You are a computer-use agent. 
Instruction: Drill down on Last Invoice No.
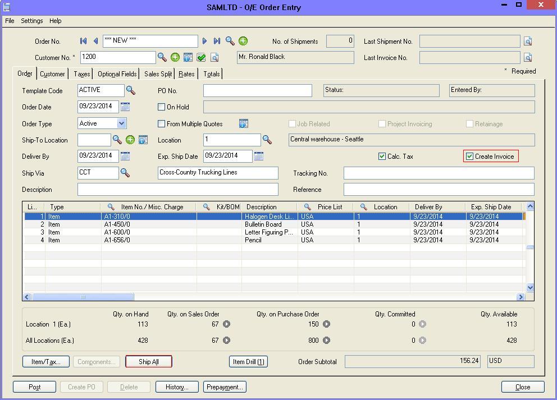(x=528, y=57)
